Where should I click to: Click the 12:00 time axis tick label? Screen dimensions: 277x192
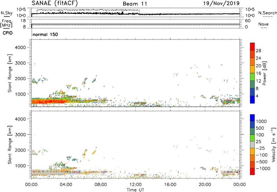(x=135, y=185)
